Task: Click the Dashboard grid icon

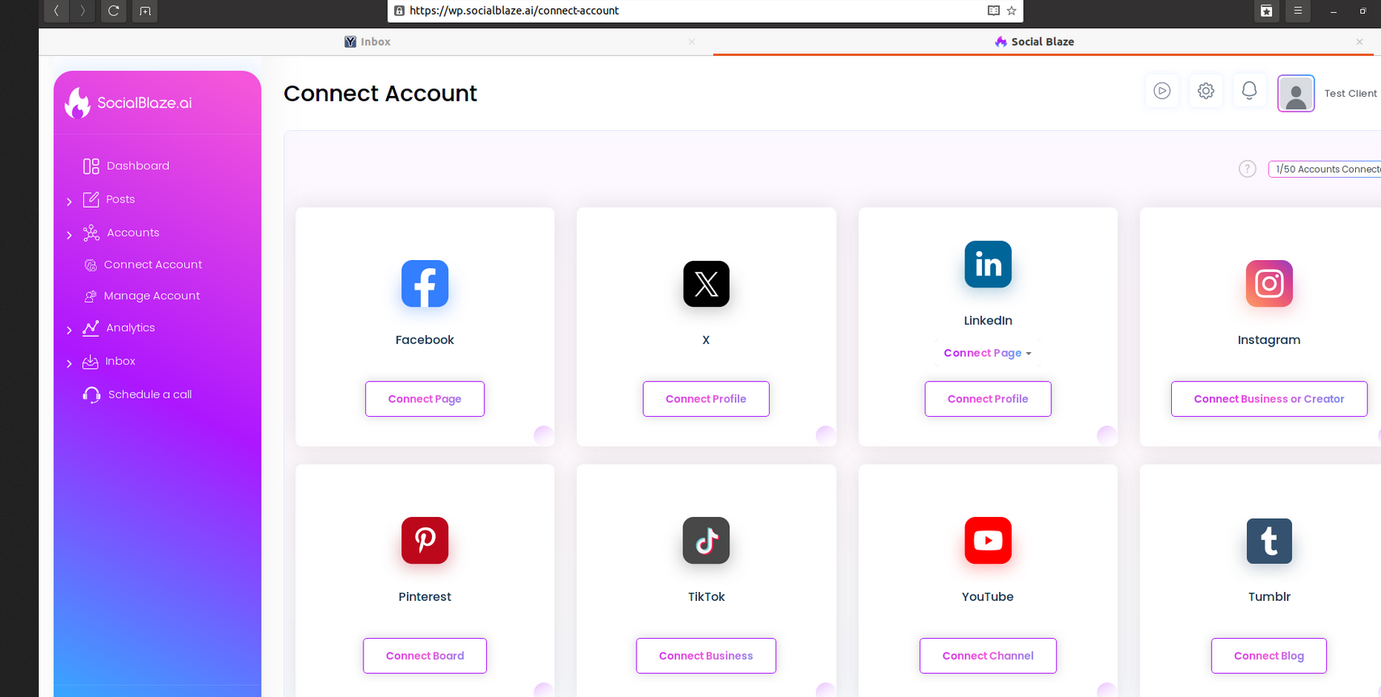Action: 91,166
